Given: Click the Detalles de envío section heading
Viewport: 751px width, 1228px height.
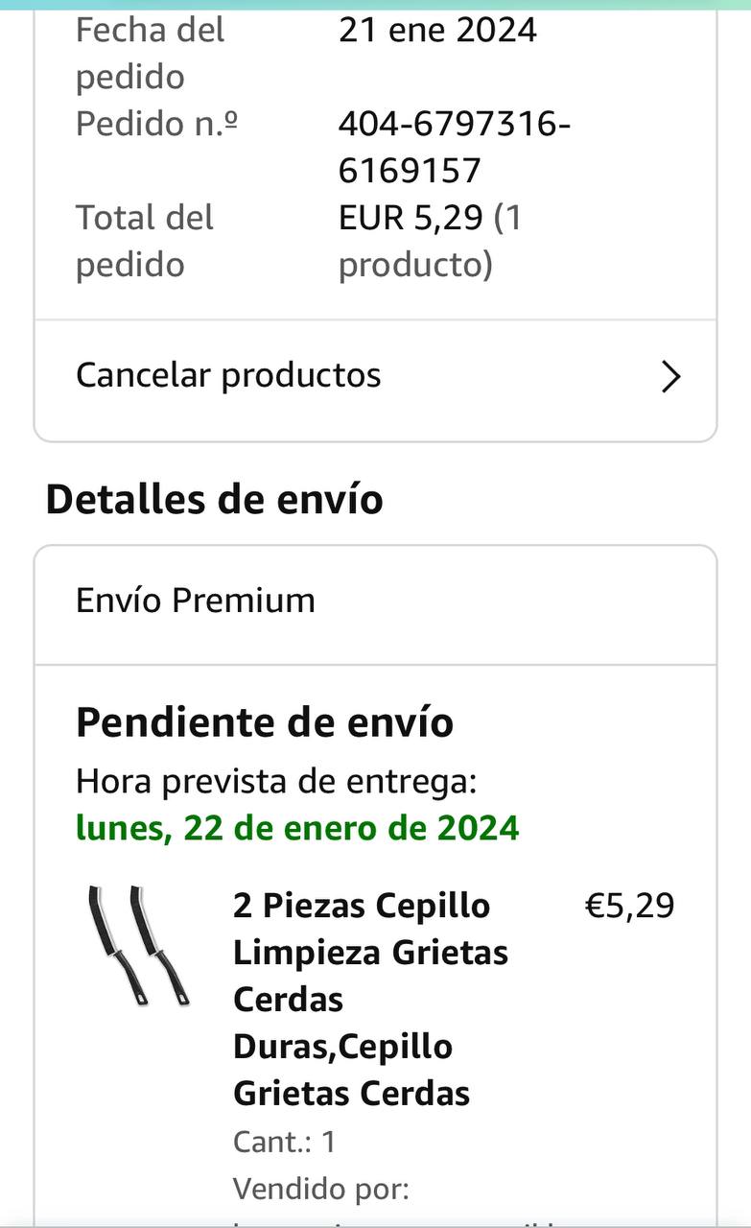Looking at the screenshot, I should pyautogui.click(x=214, y=500).
